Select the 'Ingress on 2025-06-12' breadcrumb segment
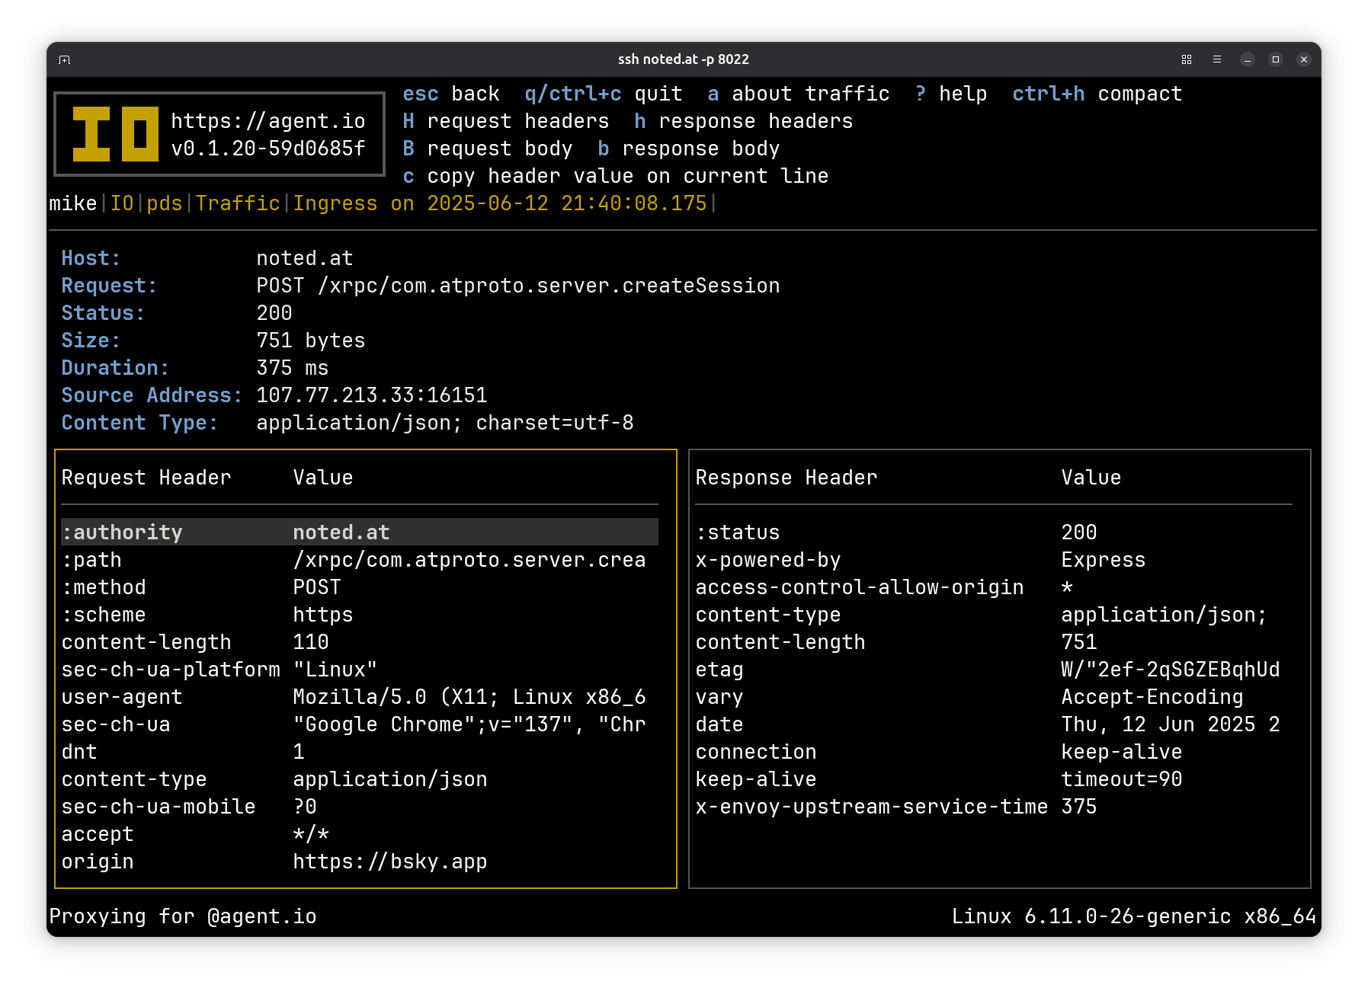Viewport: 1368px width, 988px height. pyautogui.click(x=500, y=203)
